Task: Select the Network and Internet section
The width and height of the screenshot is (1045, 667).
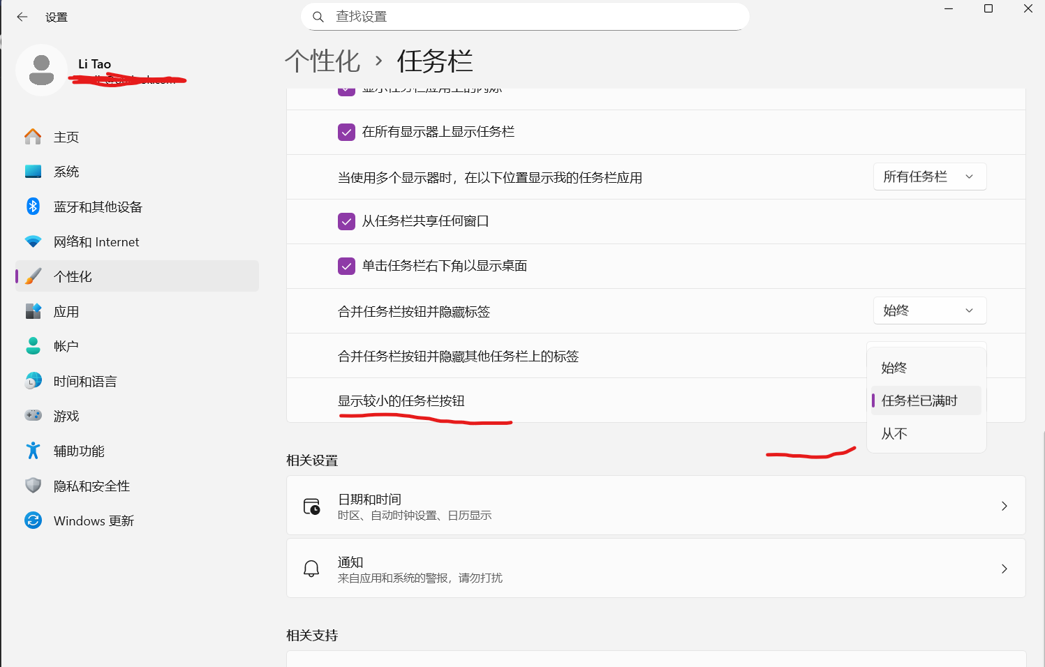Action: tap(96, 241)
